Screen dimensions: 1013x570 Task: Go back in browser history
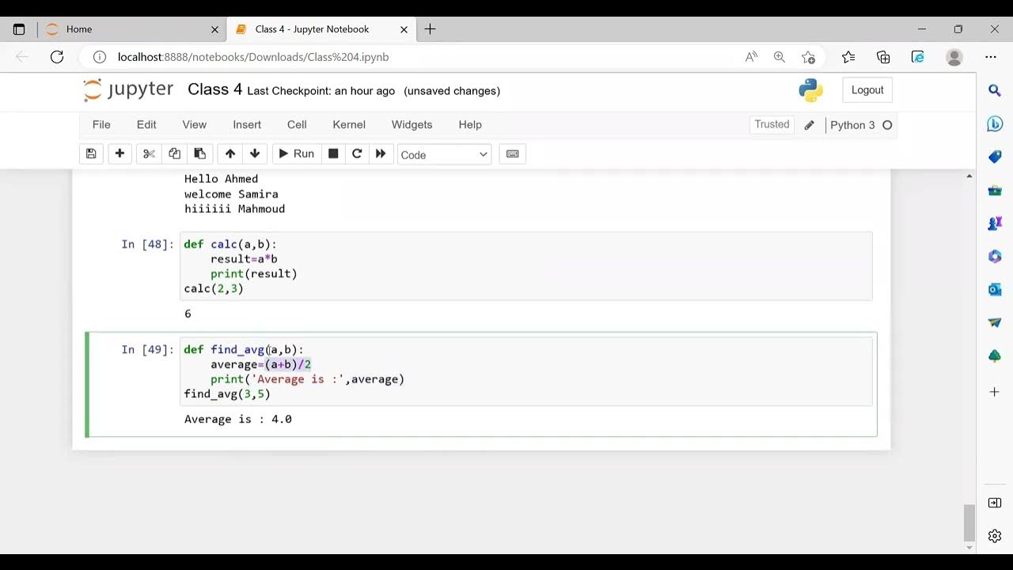[22, 57]
